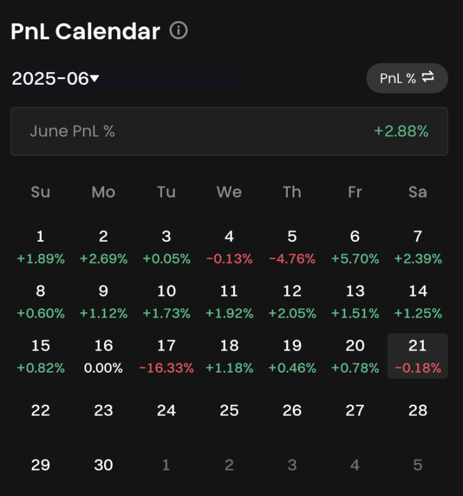Select June 4 showing -0.13%
This screenshot has height=496, width=463.
229,247
